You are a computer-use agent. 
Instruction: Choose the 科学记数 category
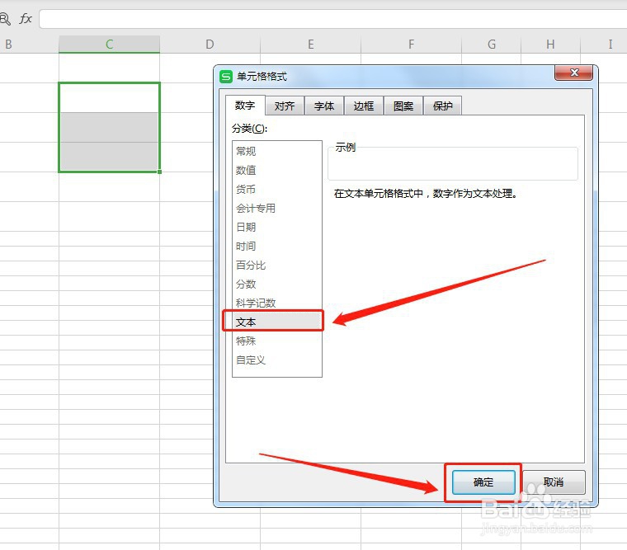[x=277, y=303]
